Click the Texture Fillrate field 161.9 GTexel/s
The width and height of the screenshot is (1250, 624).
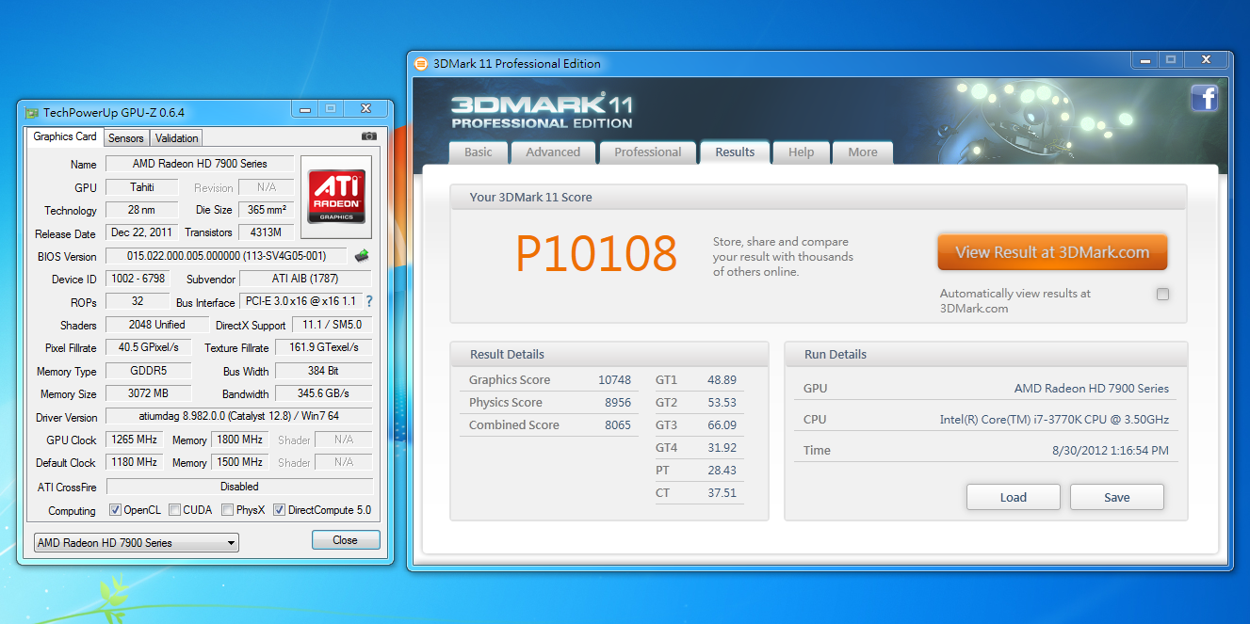pyautogui.click(x=323, y=347)
